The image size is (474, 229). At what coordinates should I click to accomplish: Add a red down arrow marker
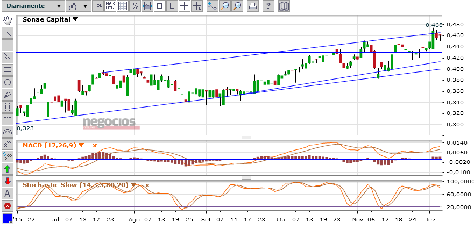(8, 181)
